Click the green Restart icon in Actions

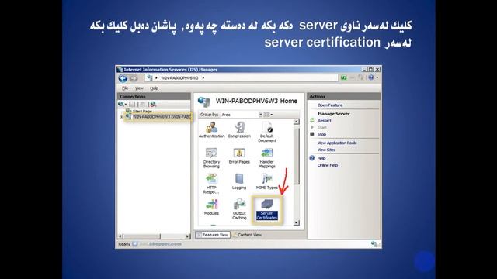click(312, 121)
